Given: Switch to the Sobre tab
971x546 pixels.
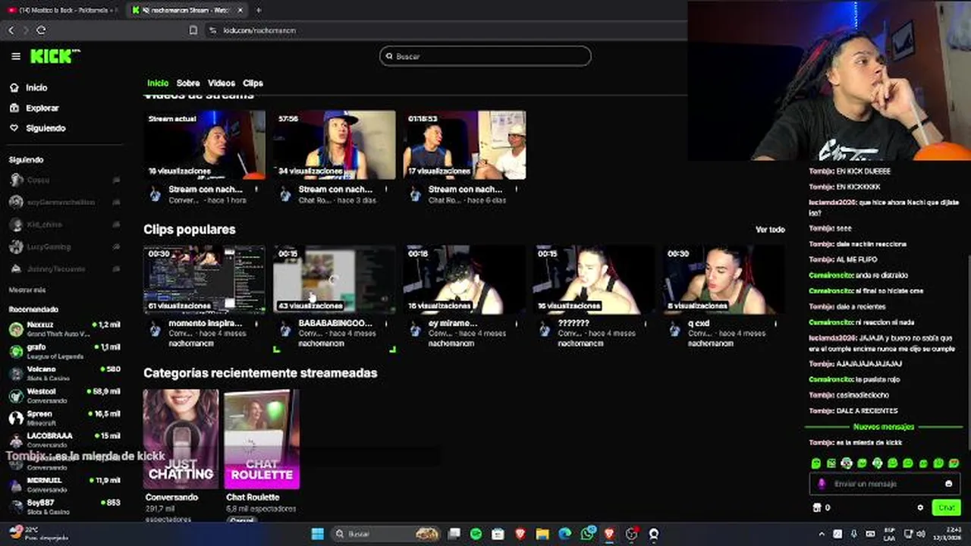Looking at the screenshot, I should click(188, 83).
